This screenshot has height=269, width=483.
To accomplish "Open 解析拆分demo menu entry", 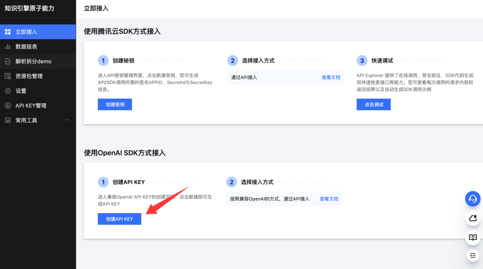I will click(38, 61).
